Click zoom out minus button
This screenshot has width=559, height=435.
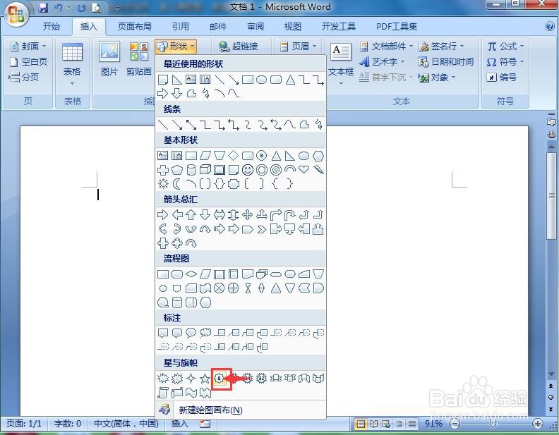pyautogui.click(x=455, y=424)
